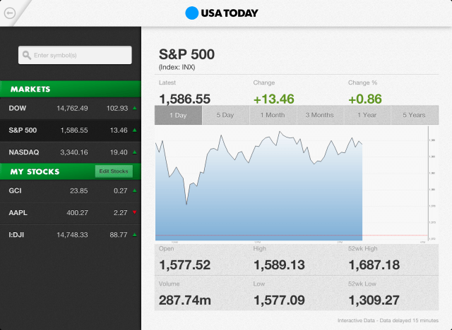Show the 1 Month chart
This screenshot has height=330, width=452.
click(x=273, y=115)
